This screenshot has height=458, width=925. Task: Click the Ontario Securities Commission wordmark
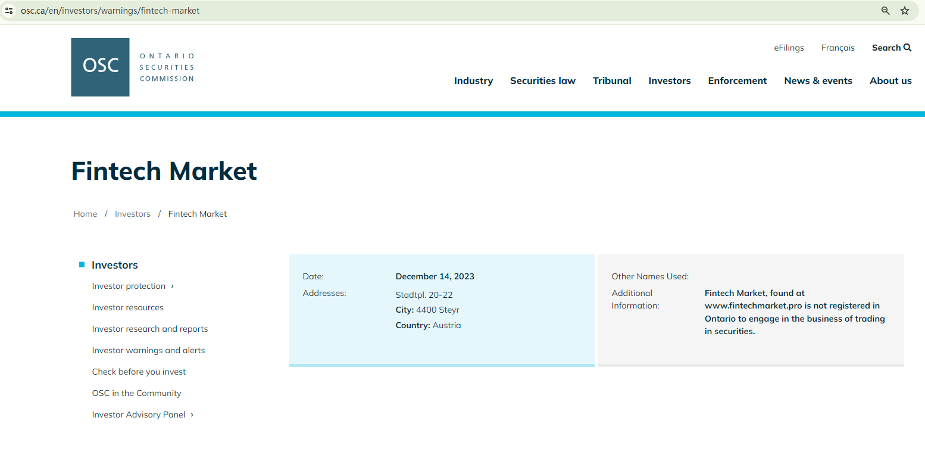click(x=167, y=67)
